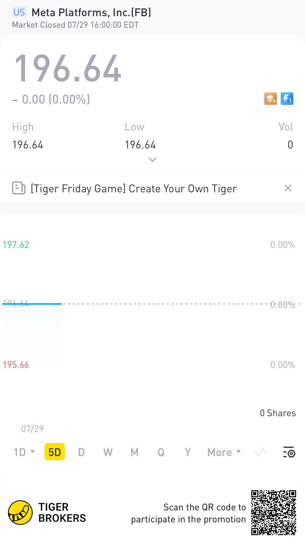Open the chart settings icon
Image resolution: width=305 pixels, height=544 pixels.
pos(289,452)
